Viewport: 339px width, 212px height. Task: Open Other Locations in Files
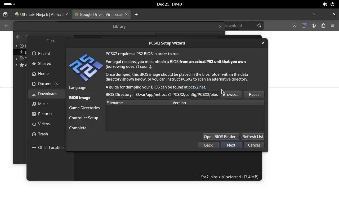(x=47, y=148)
